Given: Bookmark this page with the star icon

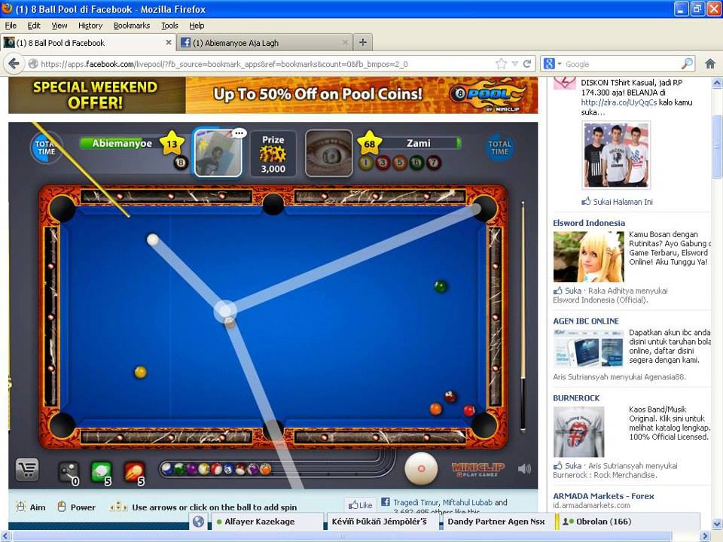Looking at the screenshot, I should 501,64.
